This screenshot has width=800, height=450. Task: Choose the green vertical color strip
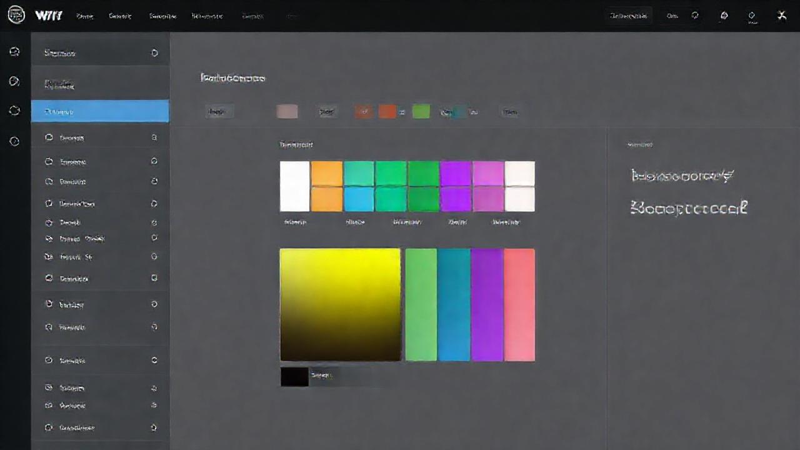[x=421, y=304]
